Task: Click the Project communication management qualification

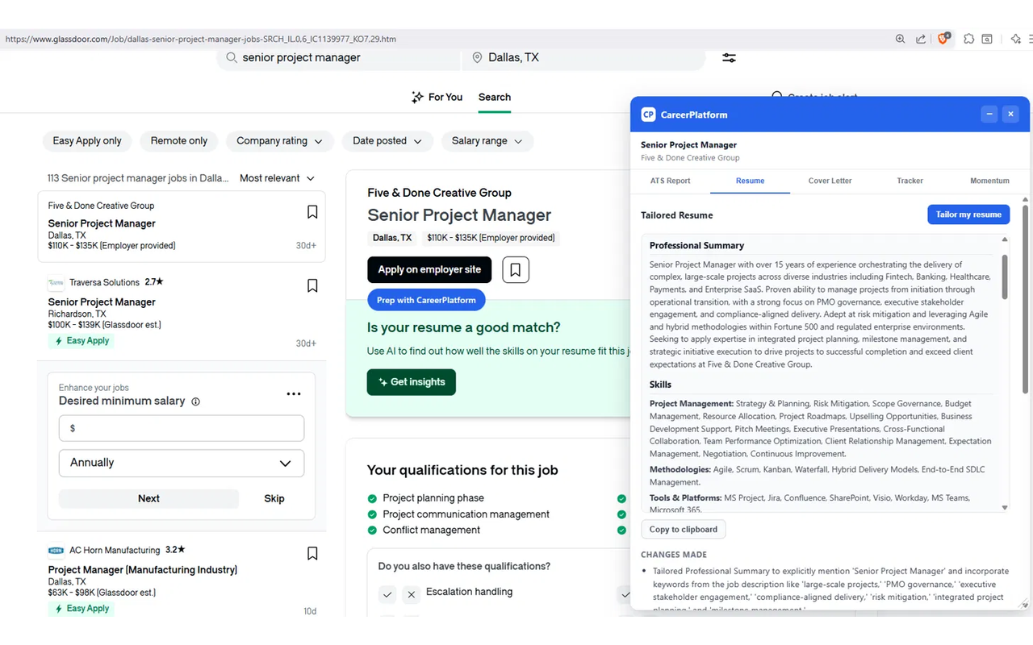Action: click(x=466, y=514)
